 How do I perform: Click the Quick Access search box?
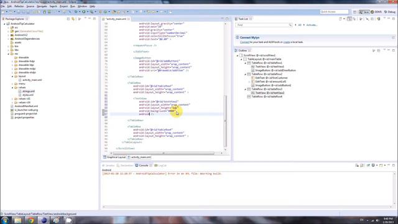(x=335, y=12)
